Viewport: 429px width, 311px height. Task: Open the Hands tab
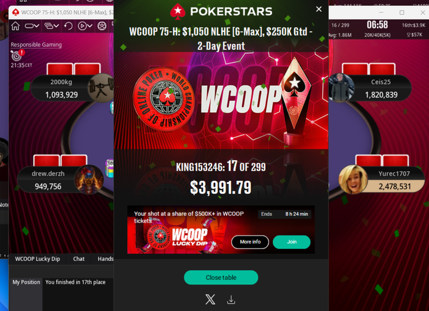pyautogui.click(x=105, y=259)
